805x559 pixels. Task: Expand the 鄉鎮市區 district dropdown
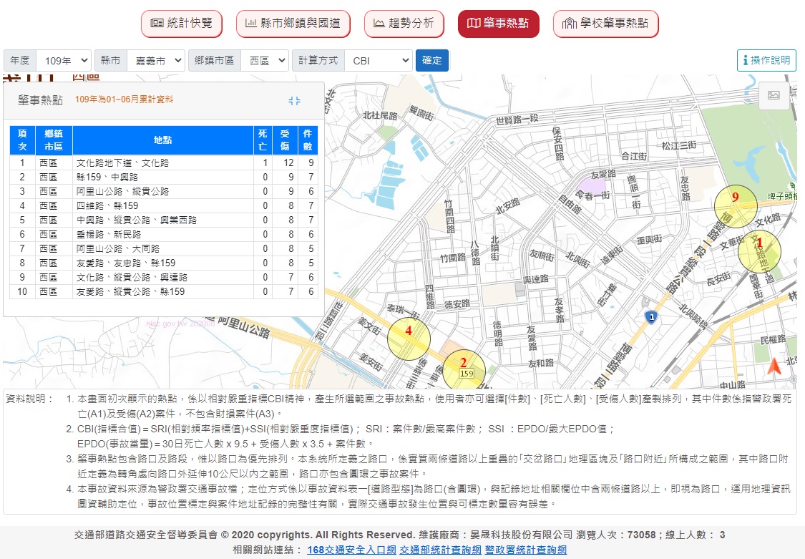264,61
